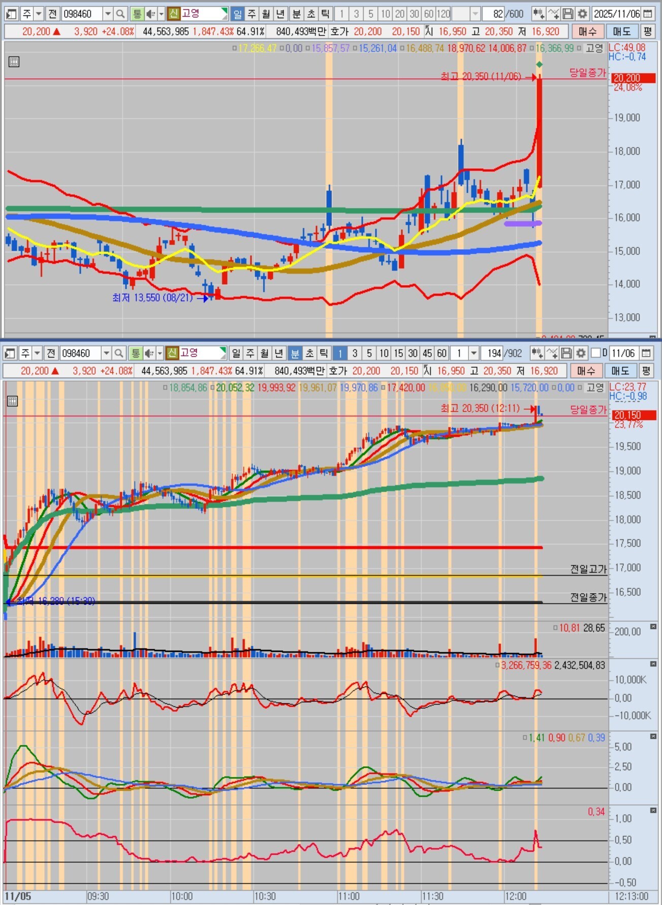Click the data table icon on minute chart

pyautogui.click(x=13, y=401)
